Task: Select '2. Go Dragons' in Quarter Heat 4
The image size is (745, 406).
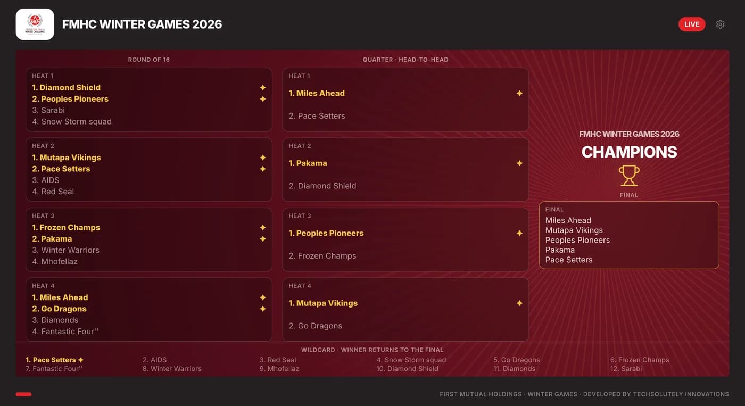Action: pos(316,326)
